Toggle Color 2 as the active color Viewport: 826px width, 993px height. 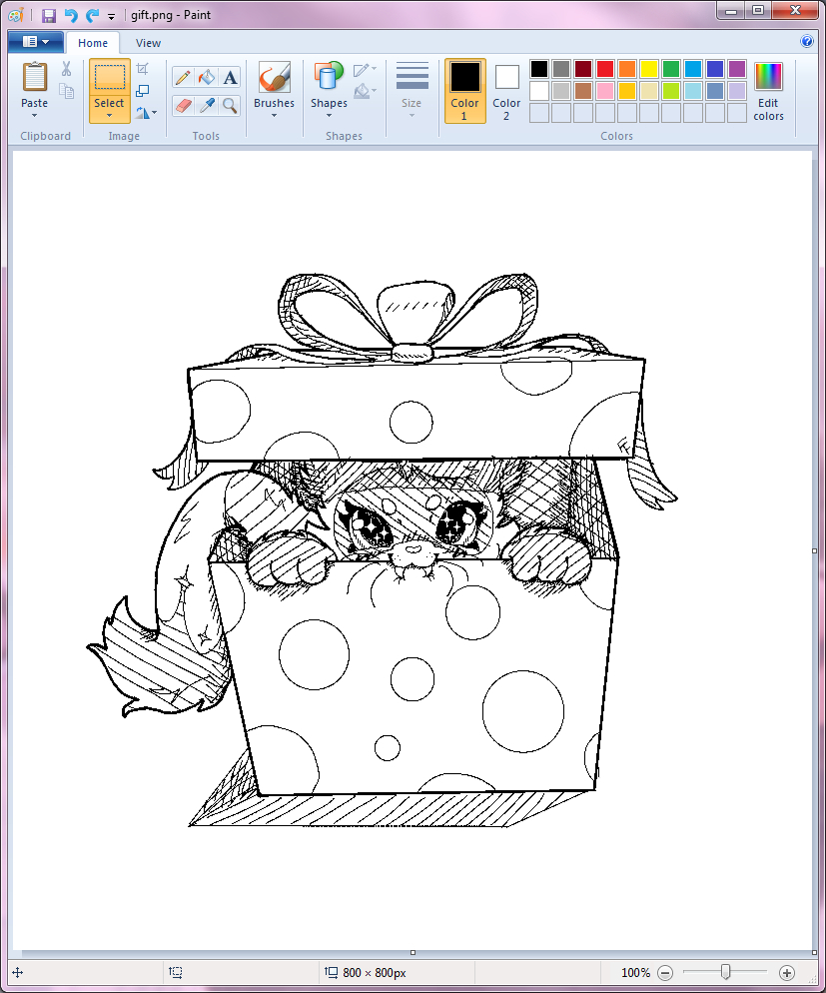pos(506,89)
